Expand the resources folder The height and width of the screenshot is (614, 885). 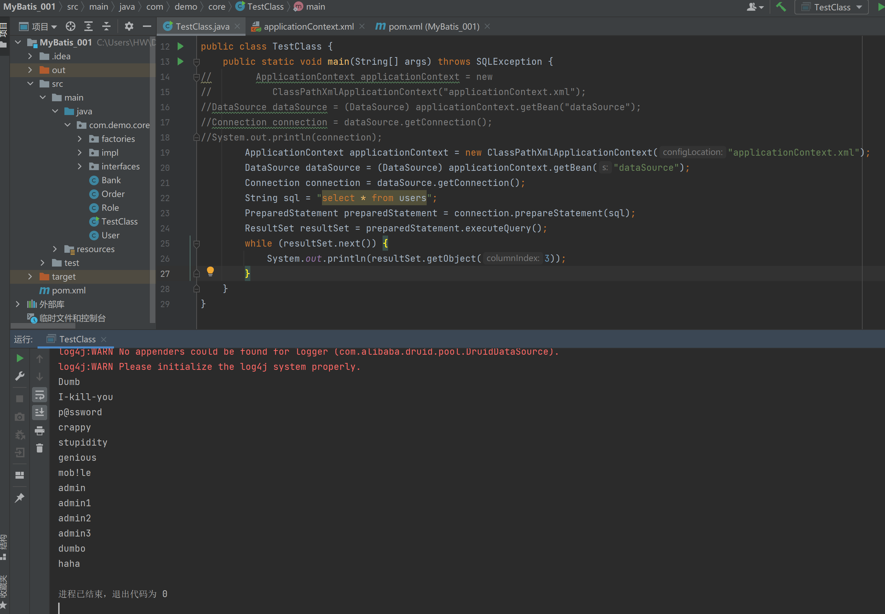[x=55, y=249]
